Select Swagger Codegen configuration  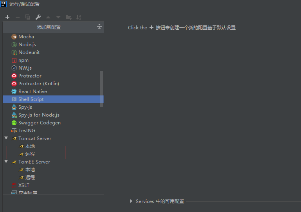[39, 123]
